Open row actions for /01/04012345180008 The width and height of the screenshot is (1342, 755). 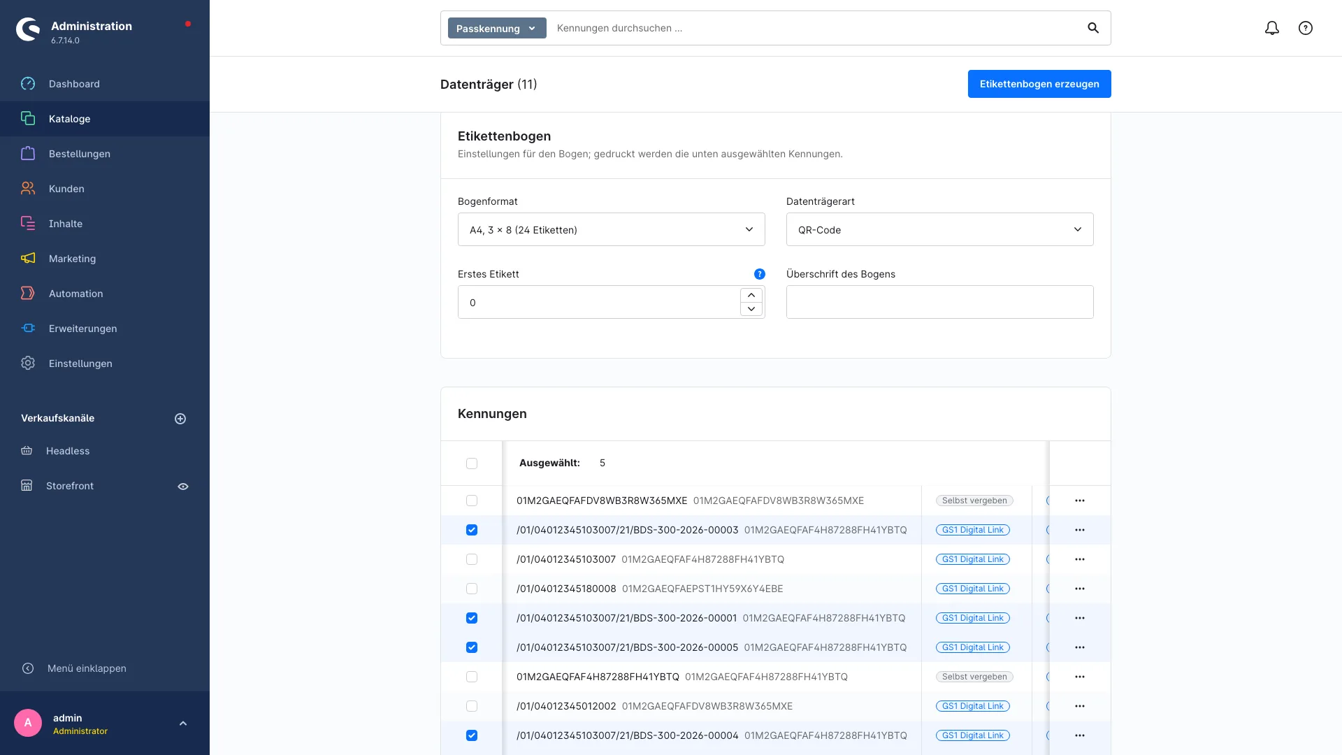pos(1080,589)
